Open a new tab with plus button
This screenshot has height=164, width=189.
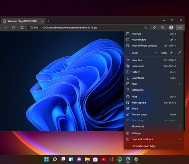pos(49,21)
